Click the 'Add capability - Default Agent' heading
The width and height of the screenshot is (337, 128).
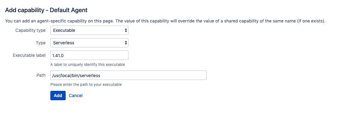tap(46, 10)
